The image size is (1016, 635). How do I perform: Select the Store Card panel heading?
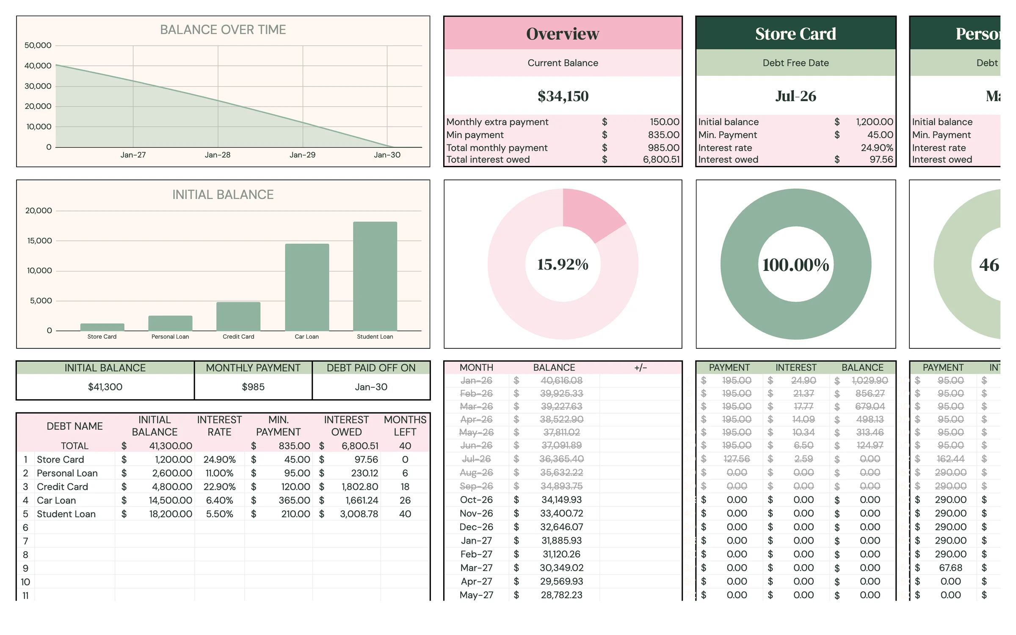pos(795,33)
